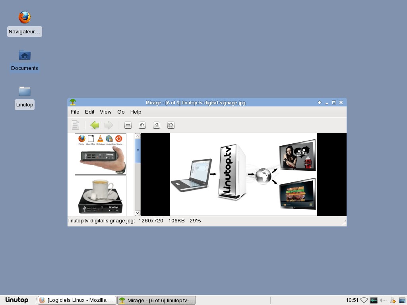Open the Go menu
The image size is (407, 305).
121,112
